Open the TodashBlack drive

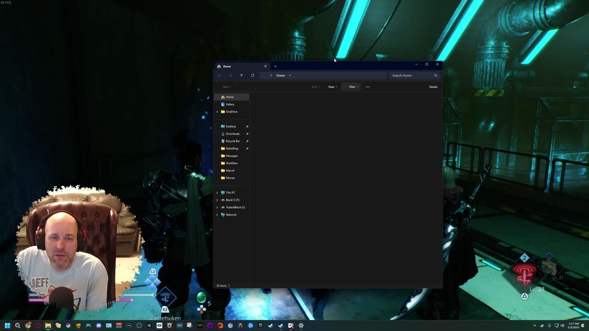[x=233, y=207]
